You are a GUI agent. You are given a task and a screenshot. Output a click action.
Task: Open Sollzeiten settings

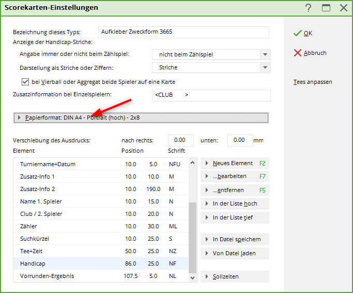pyautogui.click(x=235, y=276)
